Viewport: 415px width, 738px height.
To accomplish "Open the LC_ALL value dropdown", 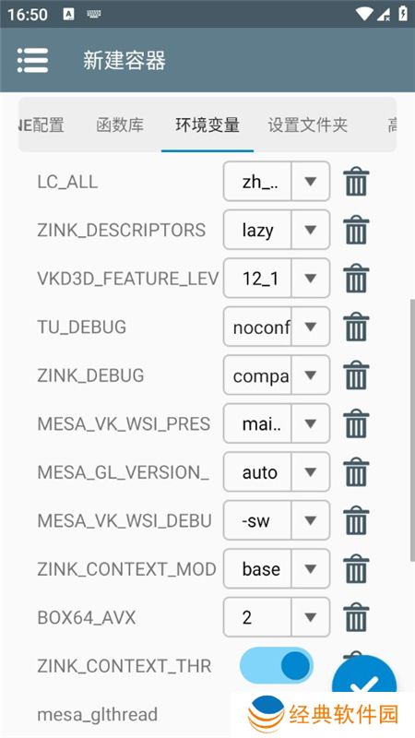I will (x=310, y=181).
